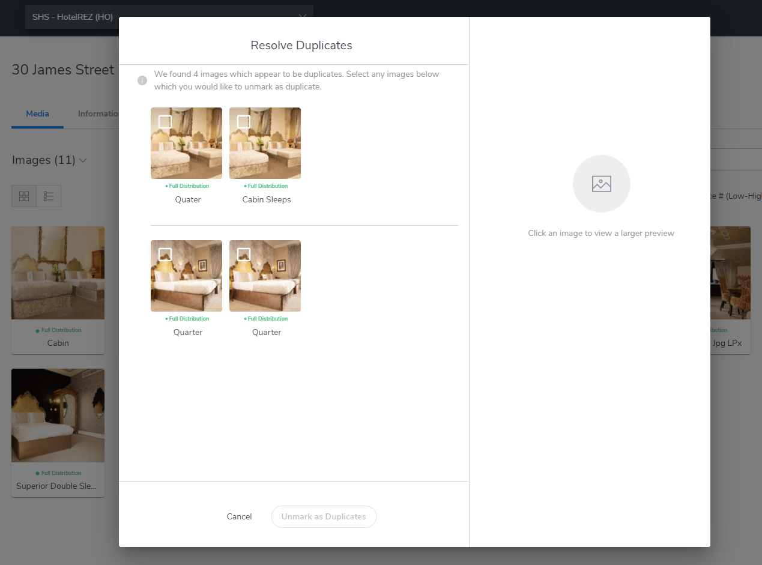Select the Media tab on background page
The width and height of the screenshot is (762, 565).
pyautogui.click(x=37, y=113)
